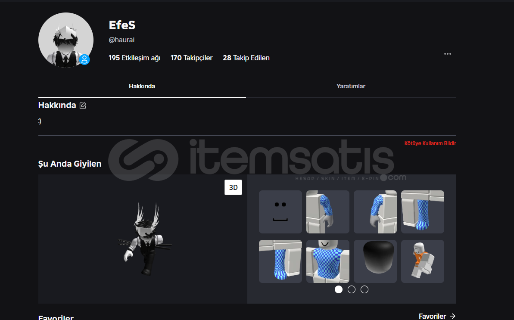Open the 170 Takipçiler followers list
The image size is (514, 320).
191,58
